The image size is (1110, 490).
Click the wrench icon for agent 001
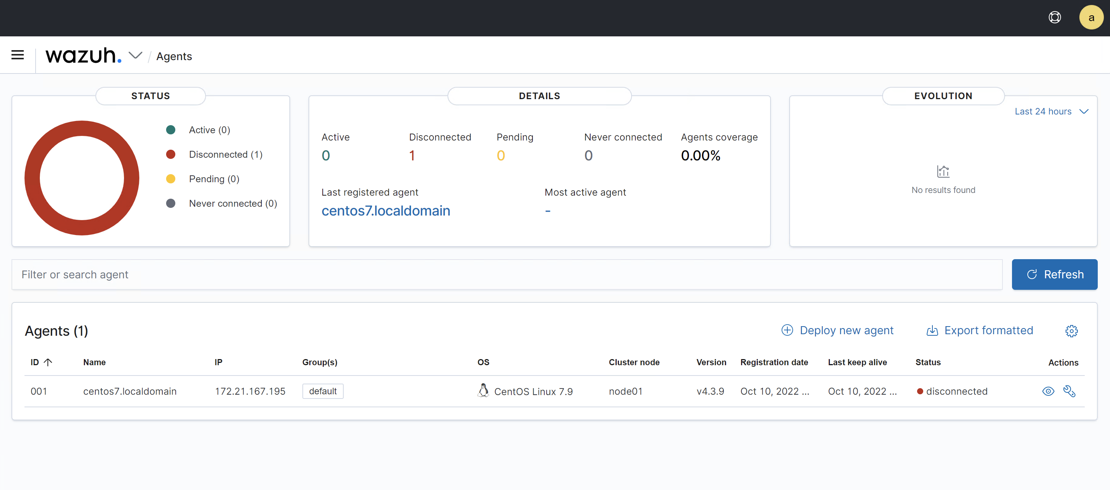tap(1069, 391)
